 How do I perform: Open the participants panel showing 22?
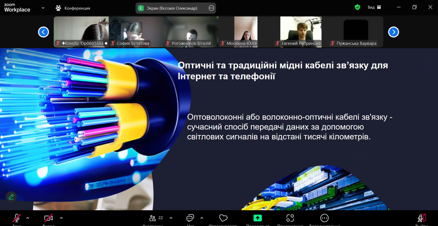click(156, 218)
